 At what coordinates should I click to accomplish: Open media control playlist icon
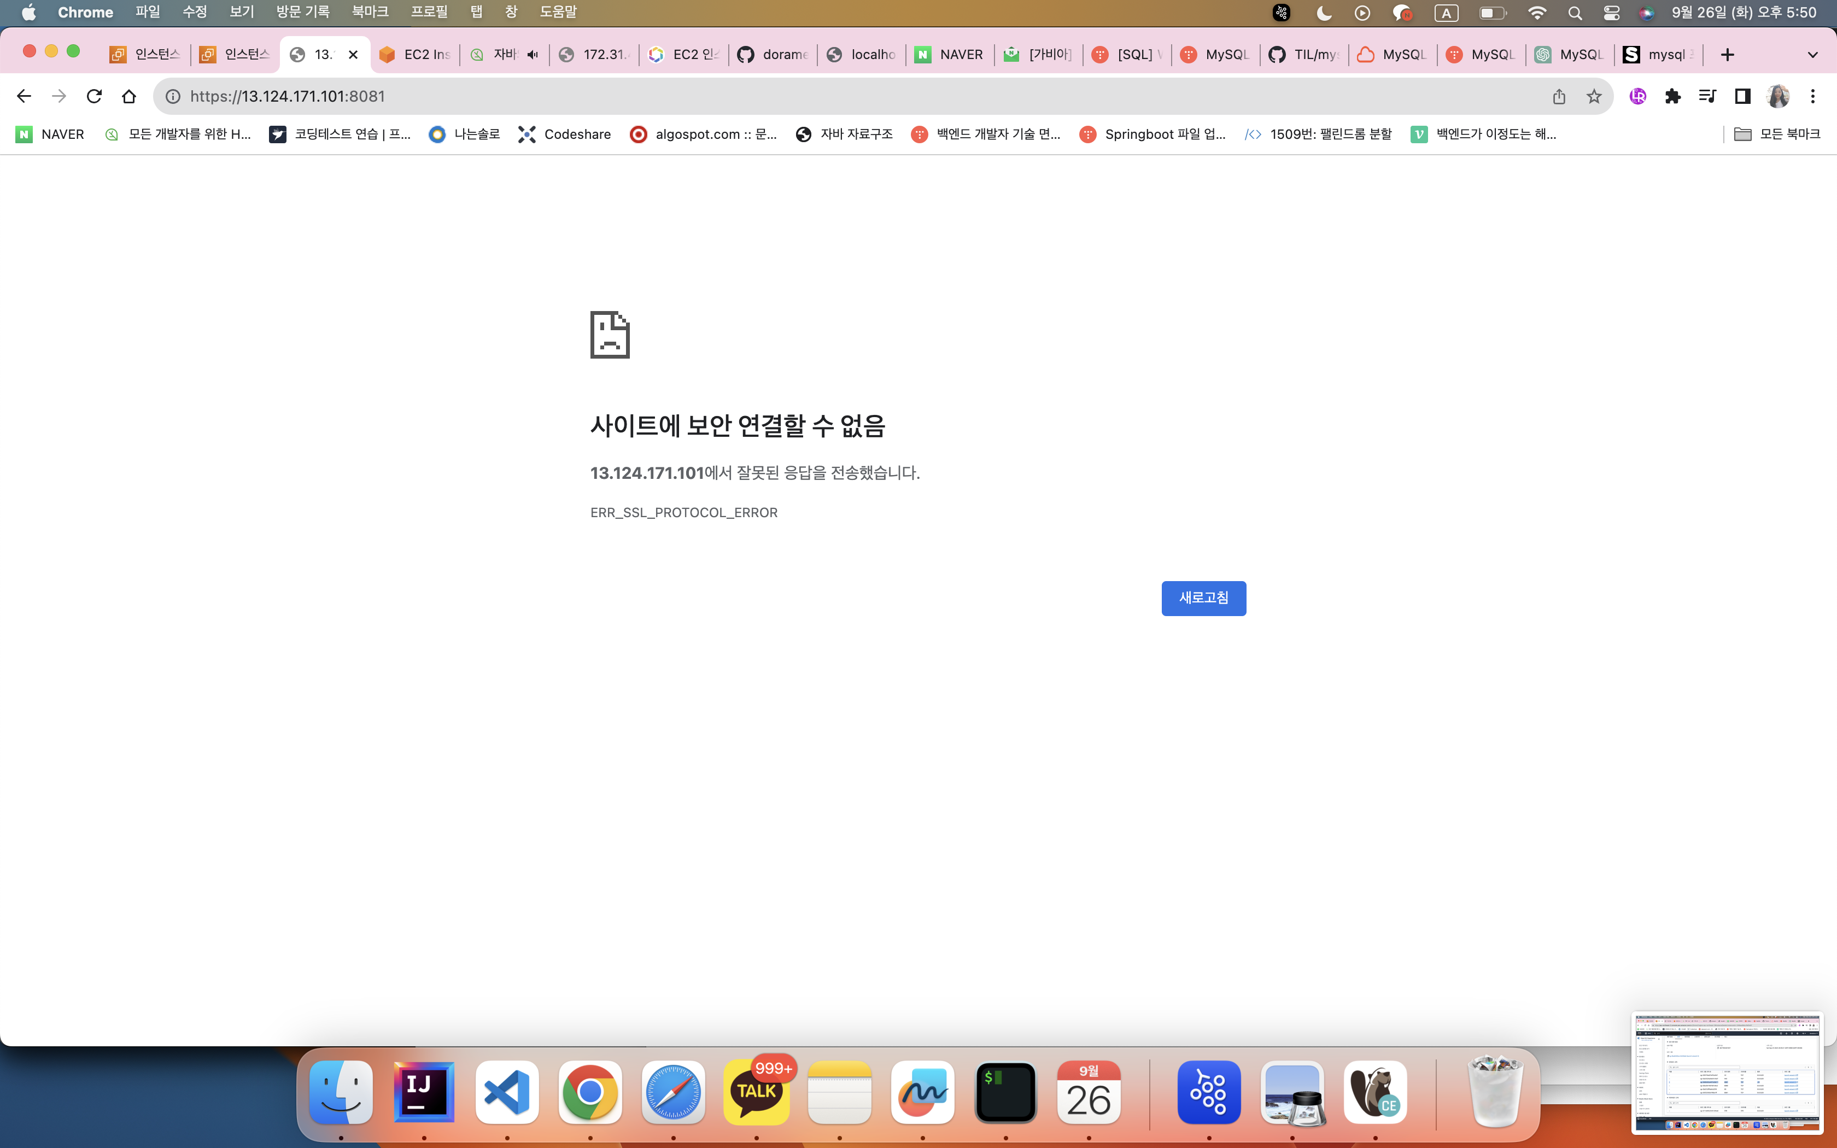[x=1708, y=96]
